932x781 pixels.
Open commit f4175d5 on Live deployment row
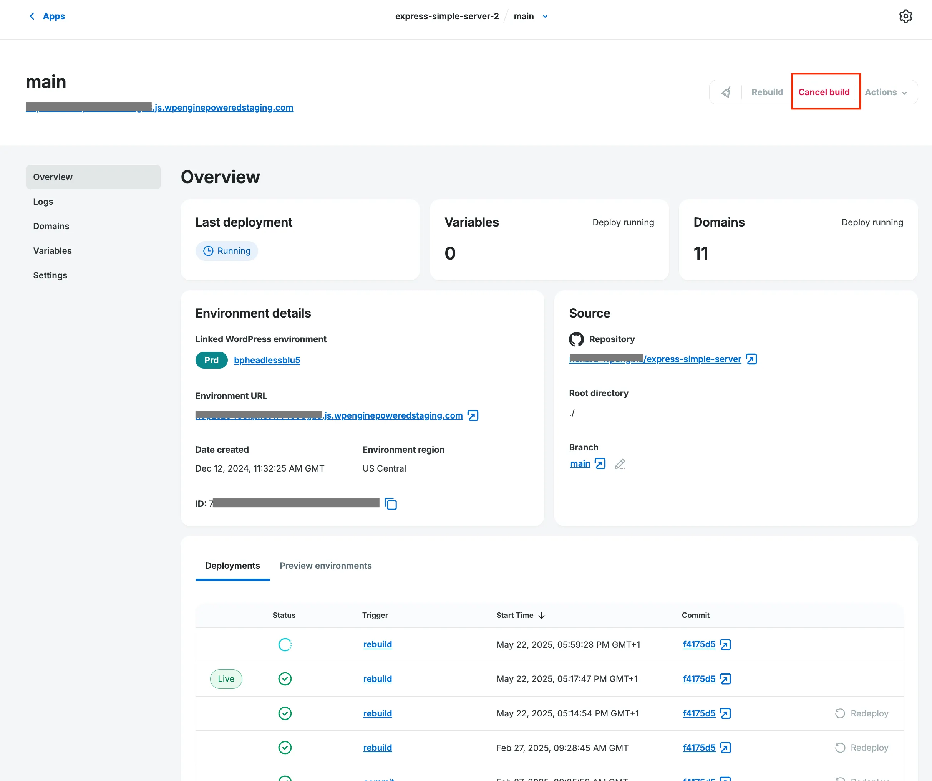tap(699, 679)
